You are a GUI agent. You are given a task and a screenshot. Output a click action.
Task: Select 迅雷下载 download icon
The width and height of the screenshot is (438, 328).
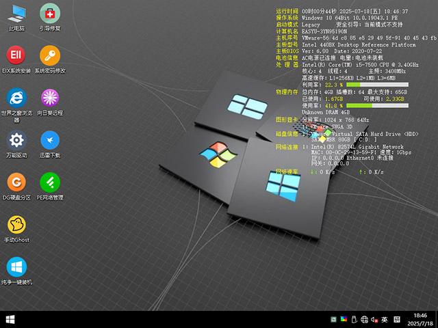click(x=50, y=144)
